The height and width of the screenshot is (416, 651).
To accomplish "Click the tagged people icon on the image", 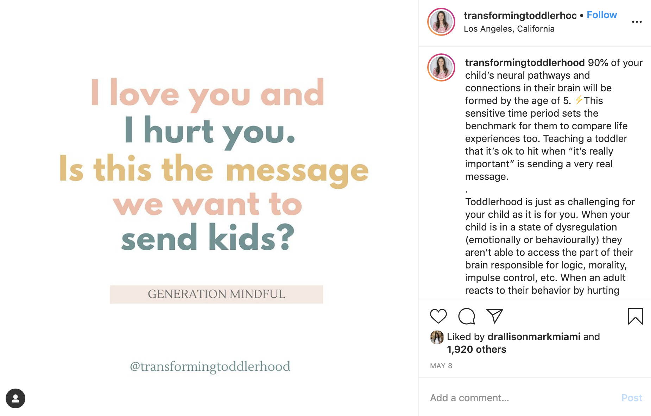I will coord(15,398).
